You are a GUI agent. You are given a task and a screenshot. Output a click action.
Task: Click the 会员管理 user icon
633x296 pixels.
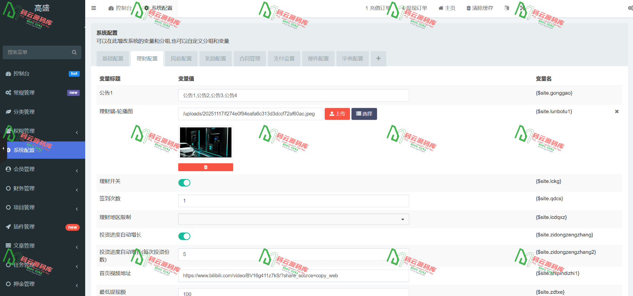8,169
